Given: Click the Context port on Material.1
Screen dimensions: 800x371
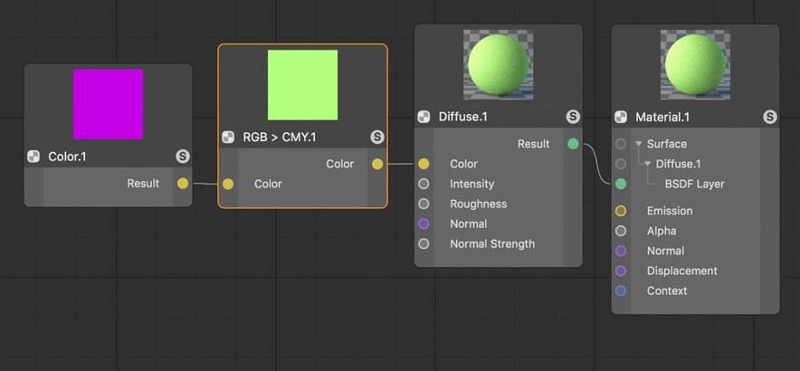Looking at the screenshot, I should (x=621, y=290).
